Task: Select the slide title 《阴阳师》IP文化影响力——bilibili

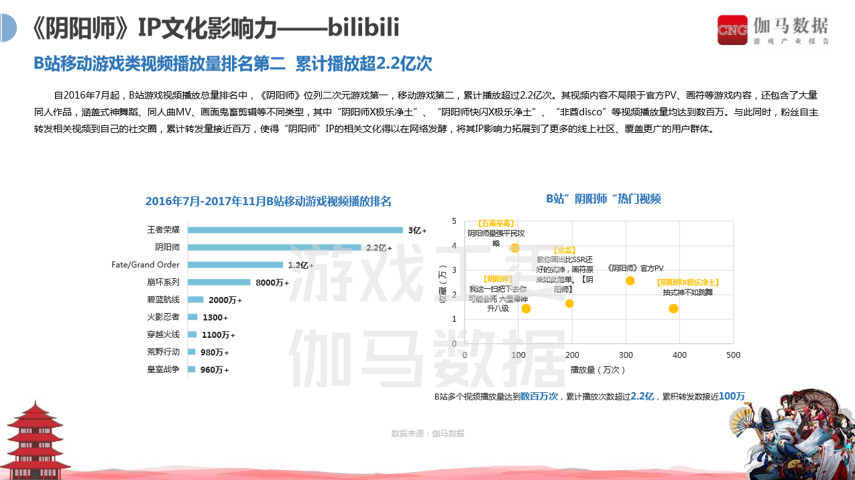Action: [x=215, y=28]
